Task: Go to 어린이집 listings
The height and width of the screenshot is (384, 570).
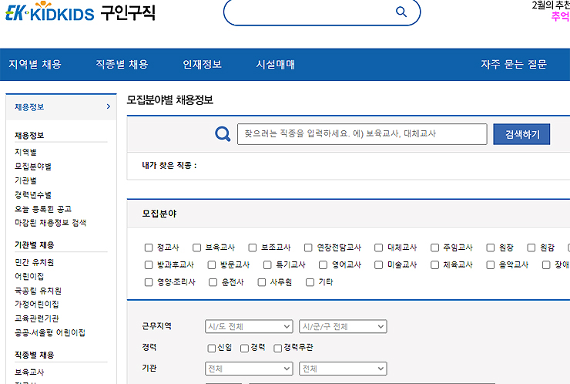Action: click(29, 276)
